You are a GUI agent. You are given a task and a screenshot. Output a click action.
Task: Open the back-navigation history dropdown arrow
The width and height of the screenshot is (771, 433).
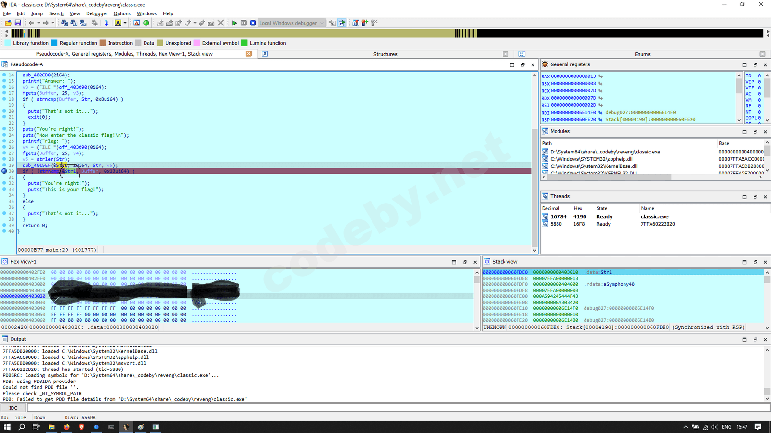[39, 23]
